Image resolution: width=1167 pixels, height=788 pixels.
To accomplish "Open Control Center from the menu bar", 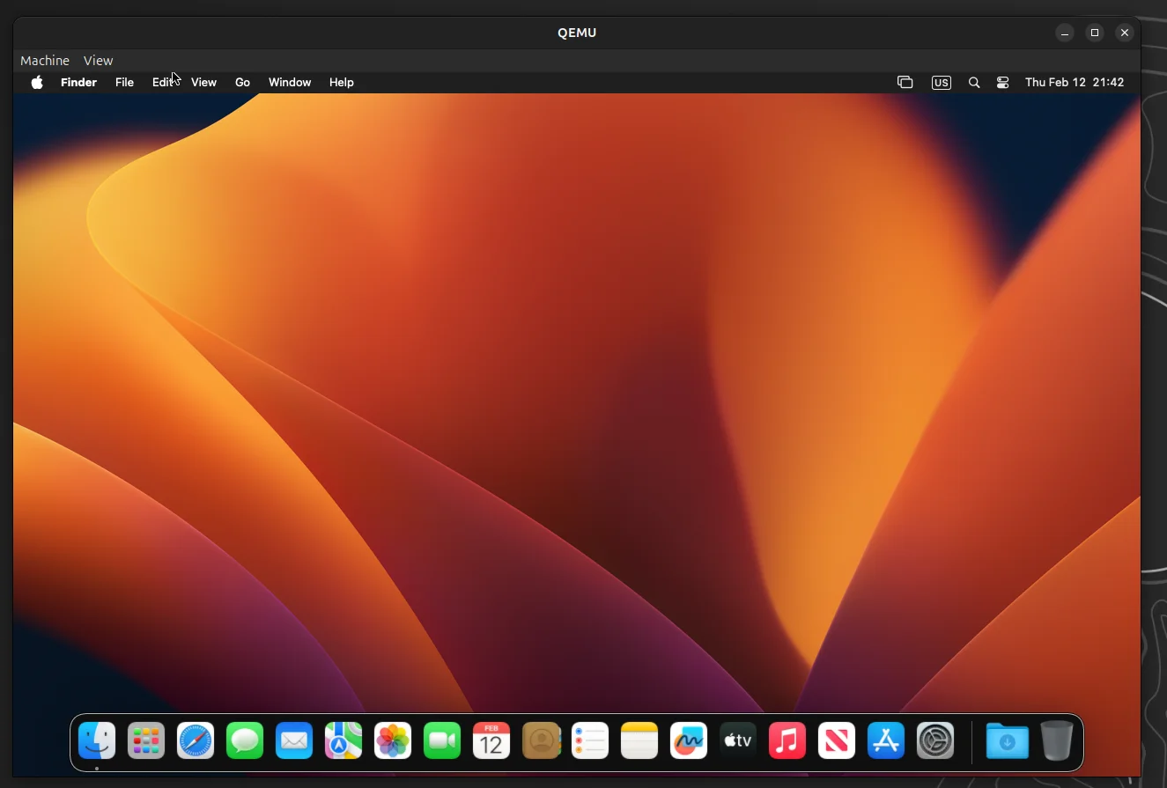I will 1002,82.
